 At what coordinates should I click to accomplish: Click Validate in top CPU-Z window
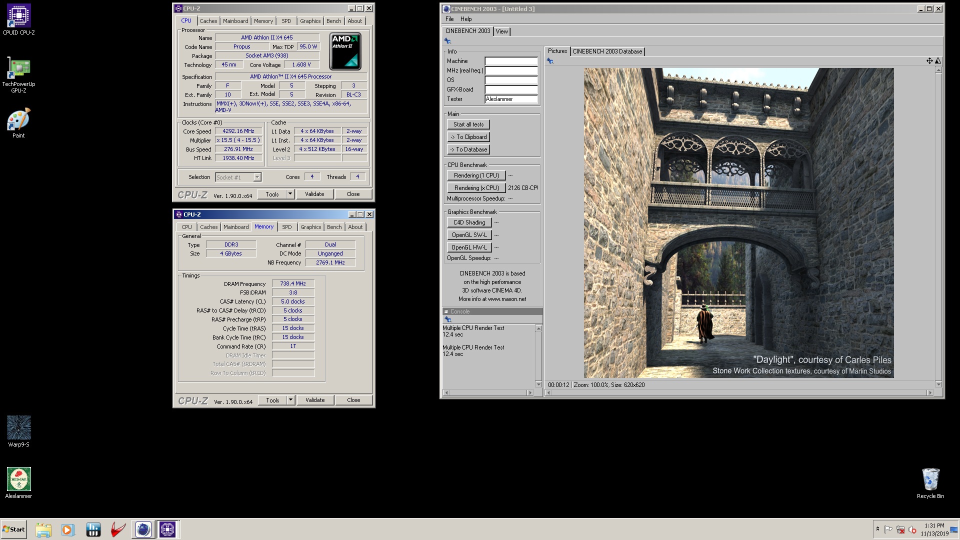(314, 194)
